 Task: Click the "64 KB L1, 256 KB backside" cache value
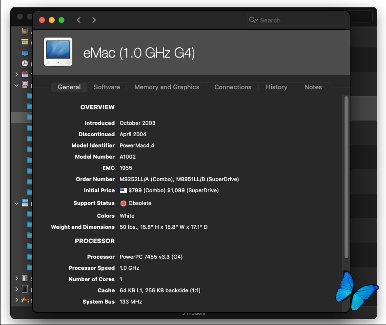tap(154, 290)
